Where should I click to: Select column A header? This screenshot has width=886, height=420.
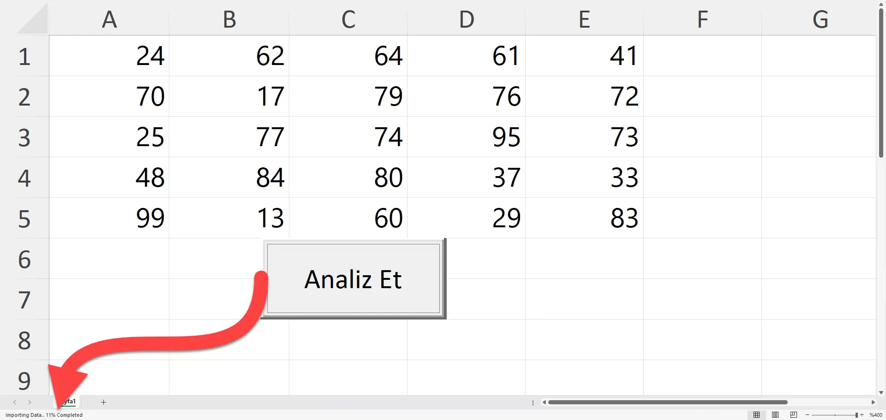[x=109, y=19]
